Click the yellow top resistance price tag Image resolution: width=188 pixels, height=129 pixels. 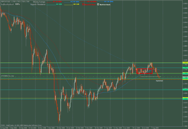pos(185,63)
